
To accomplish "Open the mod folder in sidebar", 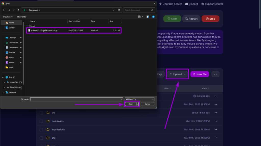I will pos(11,68).
